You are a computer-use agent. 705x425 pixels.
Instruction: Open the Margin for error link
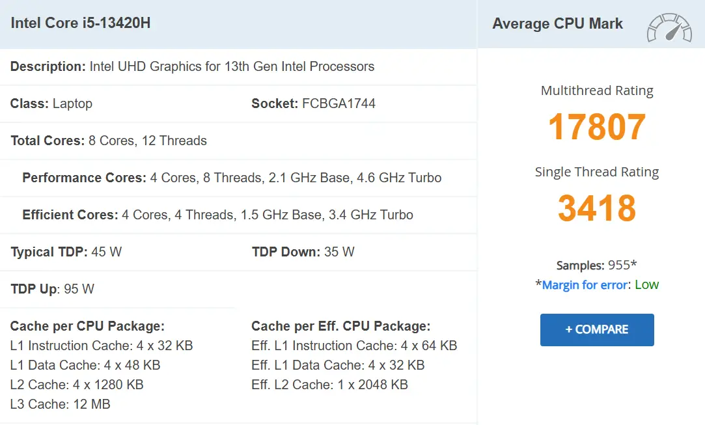[x=585, y=284]
